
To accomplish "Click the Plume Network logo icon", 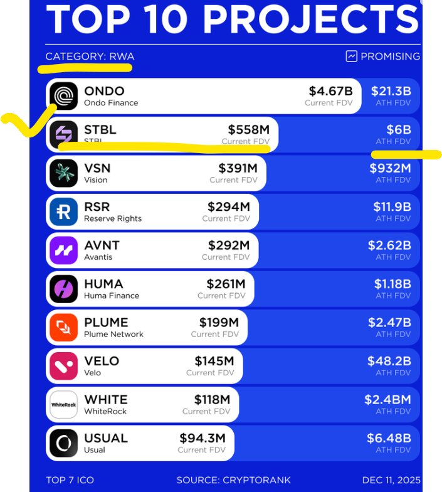I will point(63,328).
